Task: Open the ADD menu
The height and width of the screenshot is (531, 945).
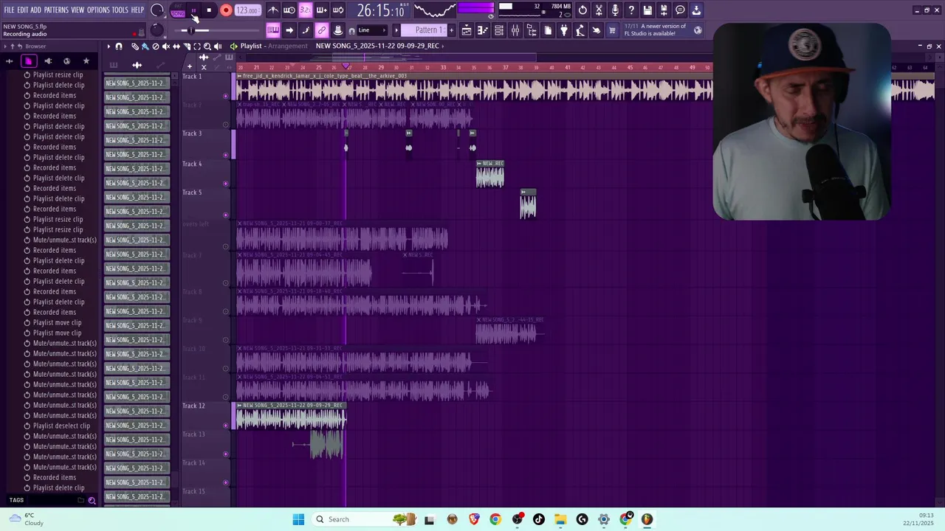Action: pyautogui.click(x=36, y=10)
